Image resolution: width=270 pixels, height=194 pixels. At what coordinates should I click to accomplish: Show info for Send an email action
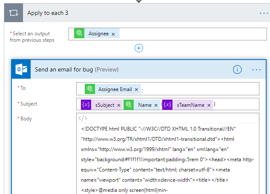coord(238,69)
